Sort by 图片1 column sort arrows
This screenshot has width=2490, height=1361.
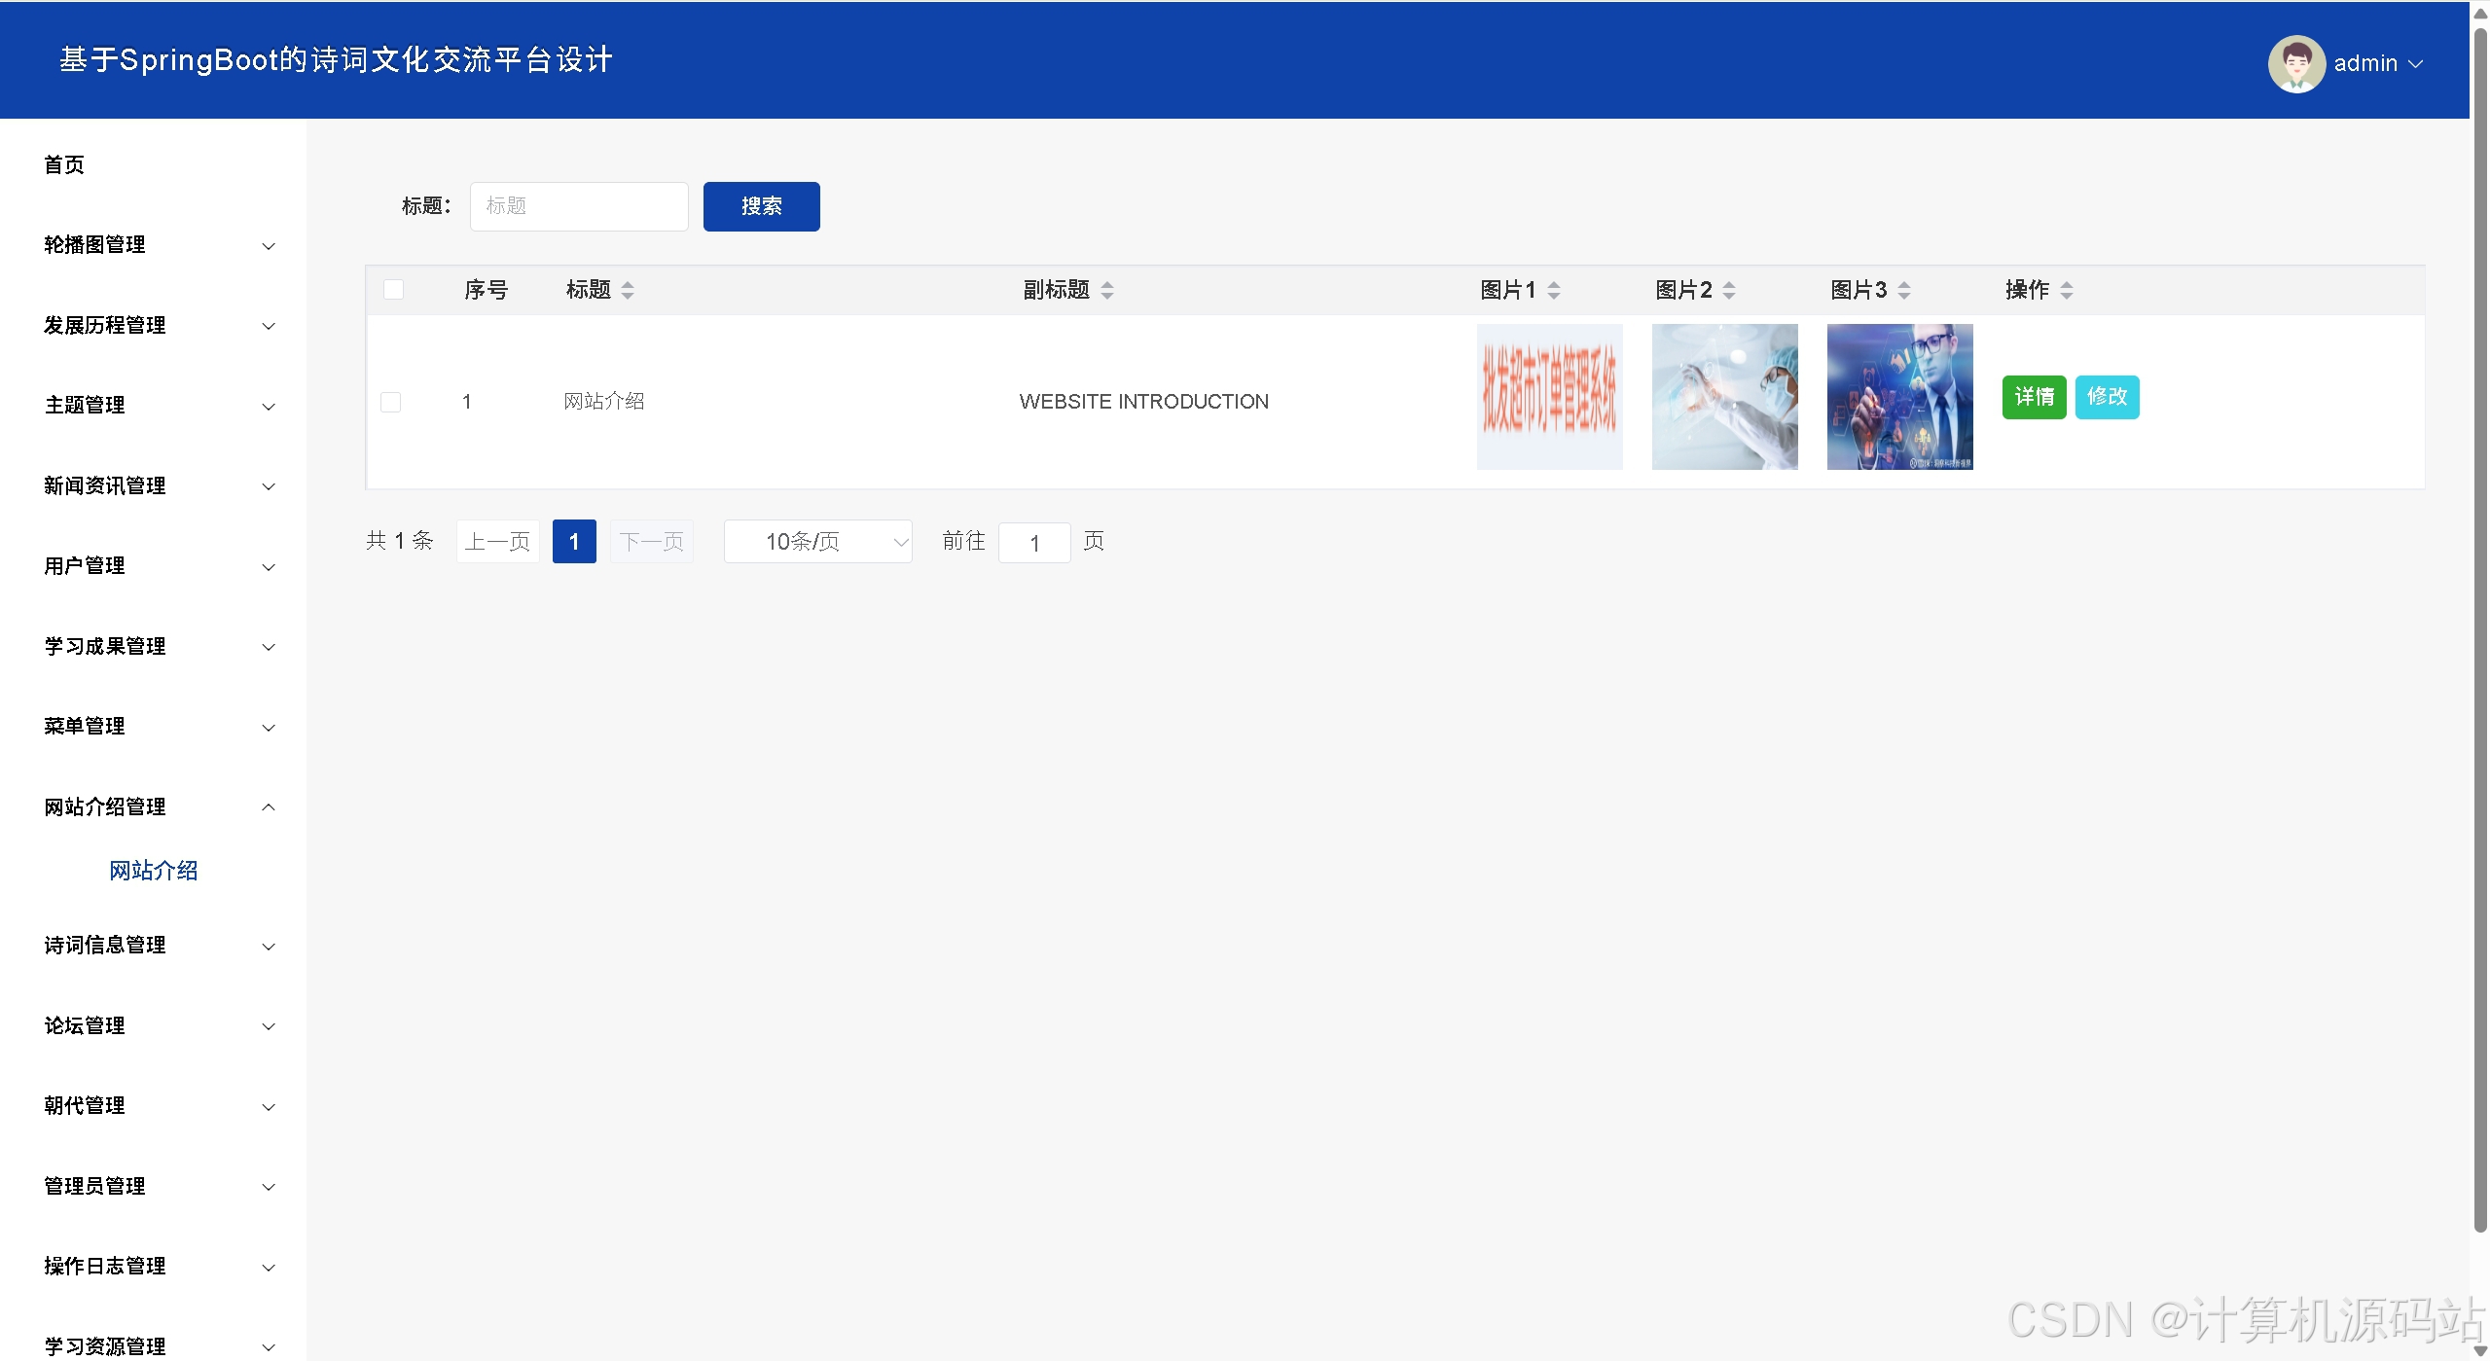coord(1554,290)
